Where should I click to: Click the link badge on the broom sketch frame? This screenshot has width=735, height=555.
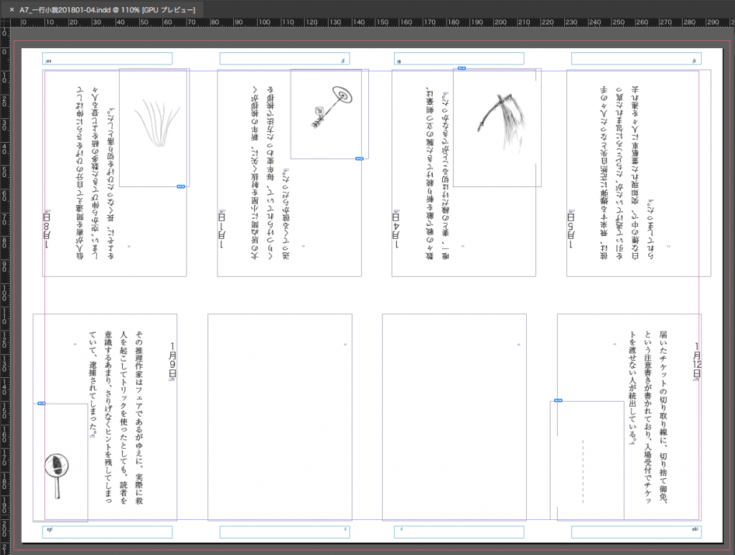coord(462,68)
